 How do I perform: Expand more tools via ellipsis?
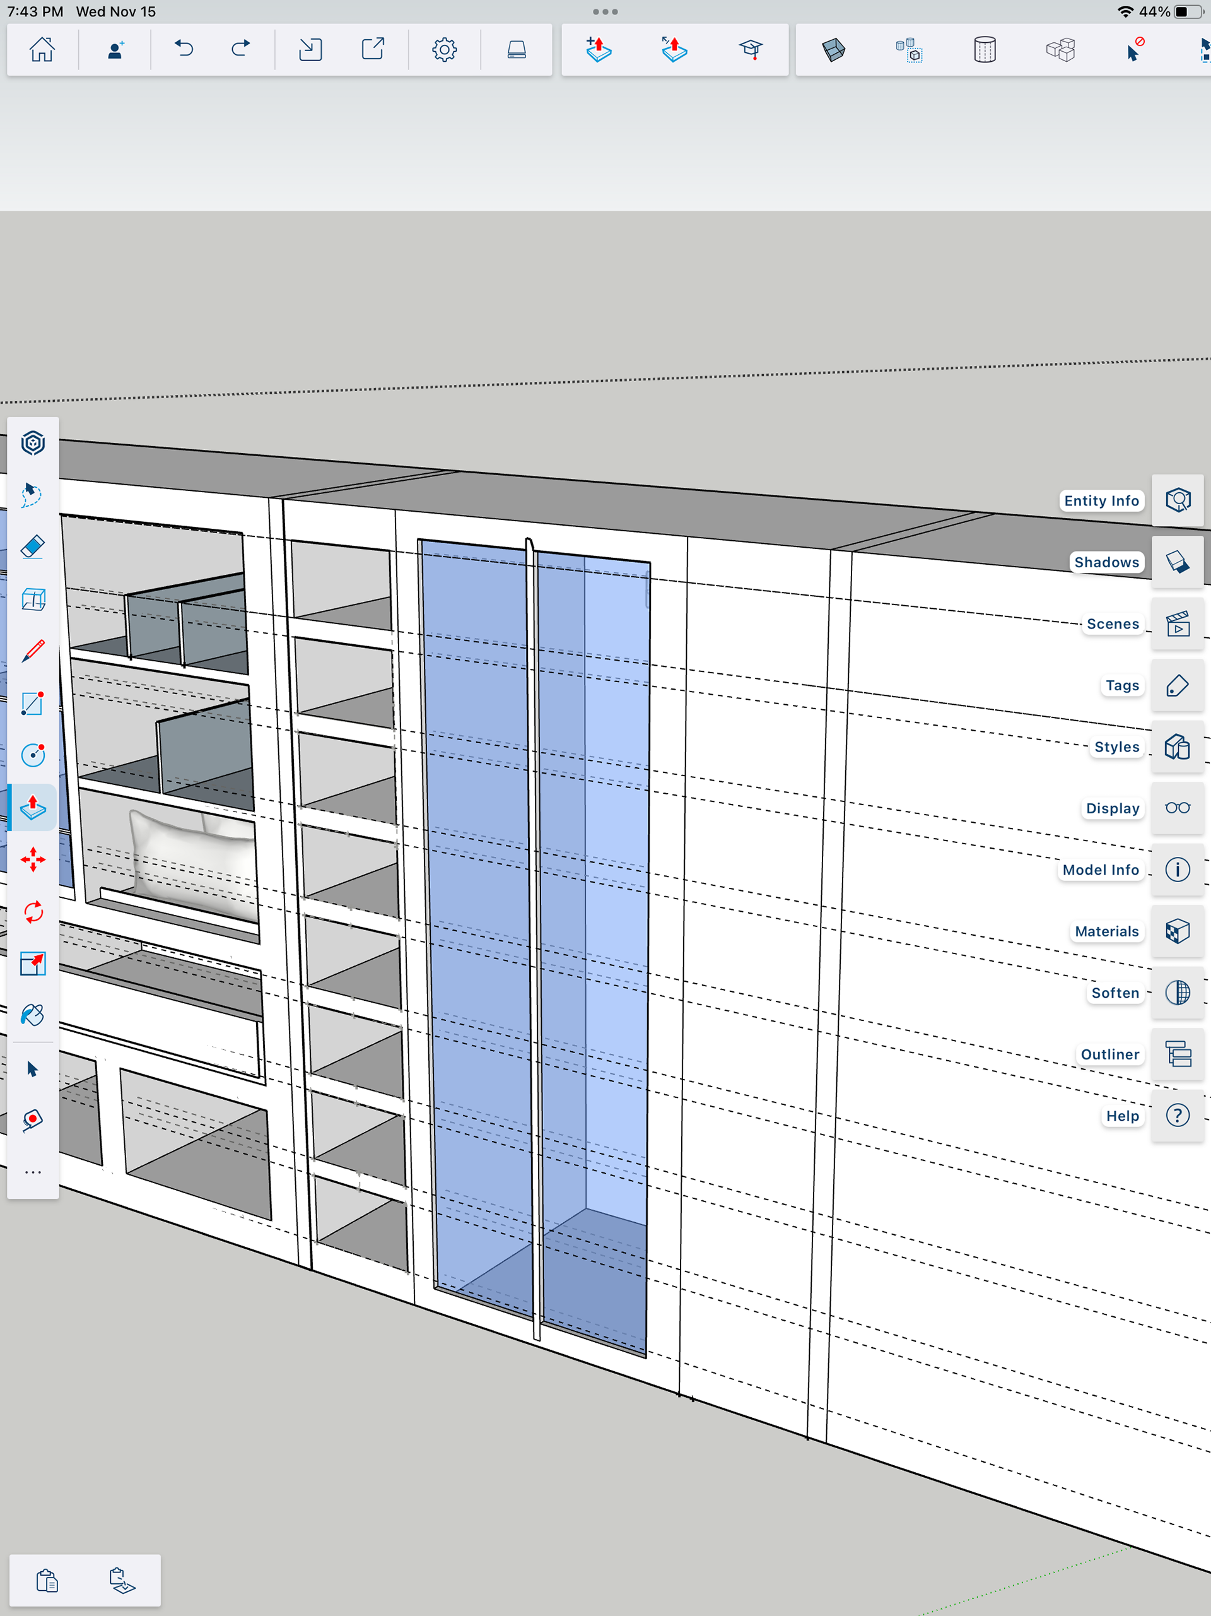coord(33,1172)
